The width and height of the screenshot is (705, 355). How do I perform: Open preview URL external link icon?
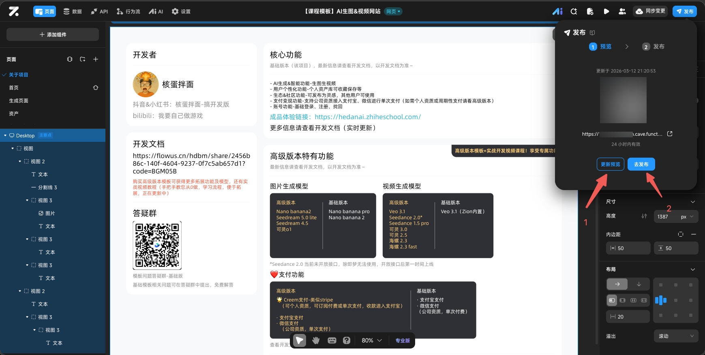tap(670, 134)
